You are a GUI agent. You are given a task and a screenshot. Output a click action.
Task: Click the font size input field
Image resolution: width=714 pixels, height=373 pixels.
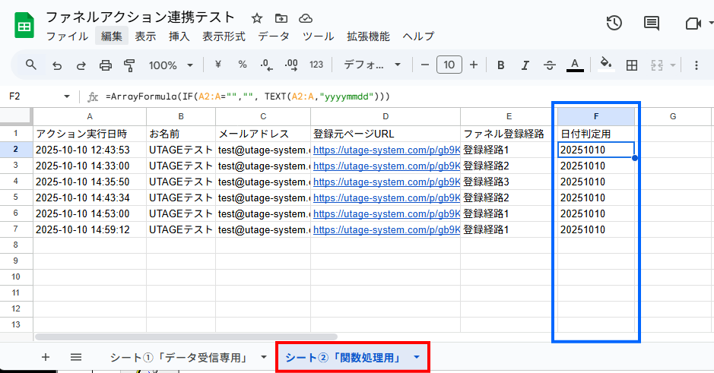(x=449, y=65)
